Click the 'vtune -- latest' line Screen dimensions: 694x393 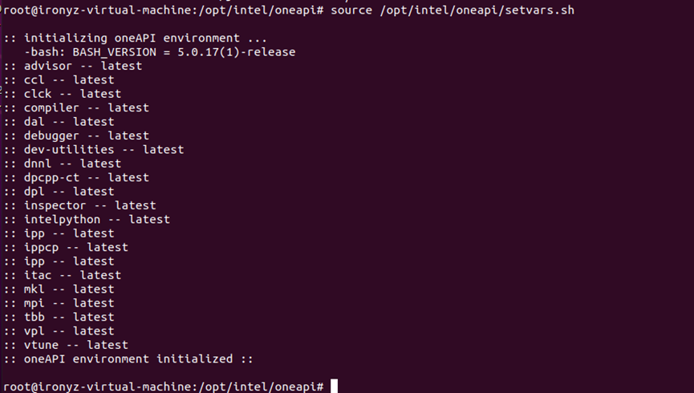(x=67, y=345)
